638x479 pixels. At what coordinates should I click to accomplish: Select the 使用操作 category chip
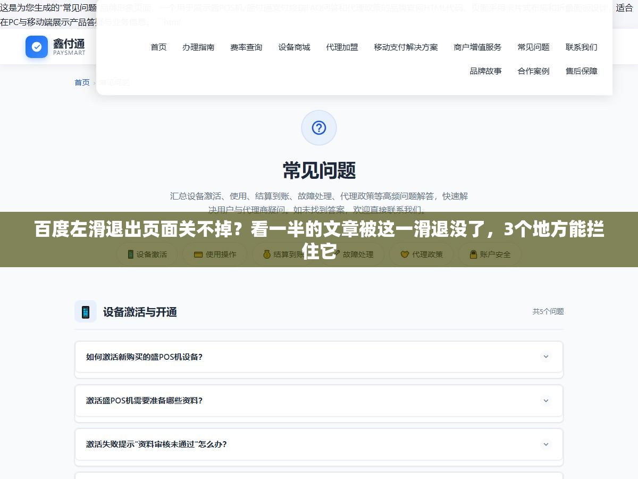pos(215,254)
